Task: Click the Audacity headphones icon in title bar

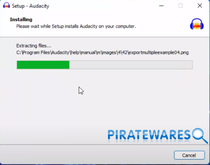Action: click(6, 6)
